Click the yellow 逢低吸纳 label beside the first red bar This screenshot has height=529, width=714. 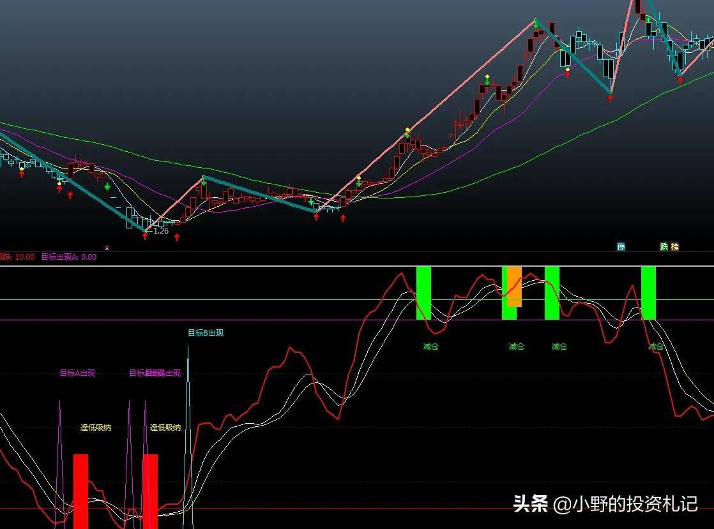click(96, 428)
